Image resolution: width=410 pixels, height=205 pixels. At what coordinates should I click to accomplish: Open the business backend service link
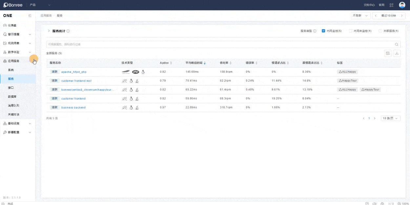click(73, 107)
